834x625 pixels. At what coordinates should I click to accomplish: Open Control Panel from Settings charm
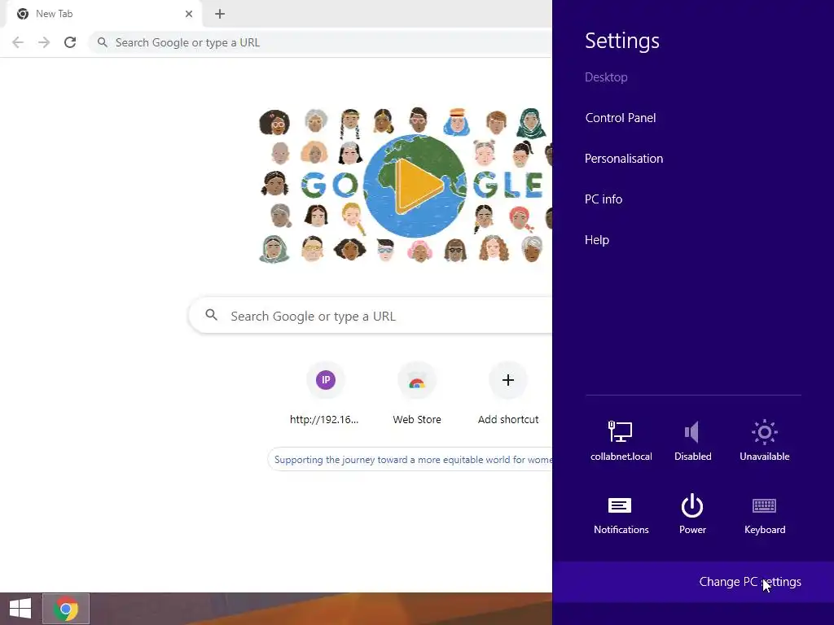click(x=620, y=118)
